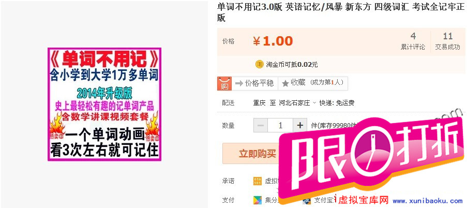Click the 支付宝 payment icon
The height and width of the screenshot is (208, 467).
pyautogui.click(x=307, y=201)
